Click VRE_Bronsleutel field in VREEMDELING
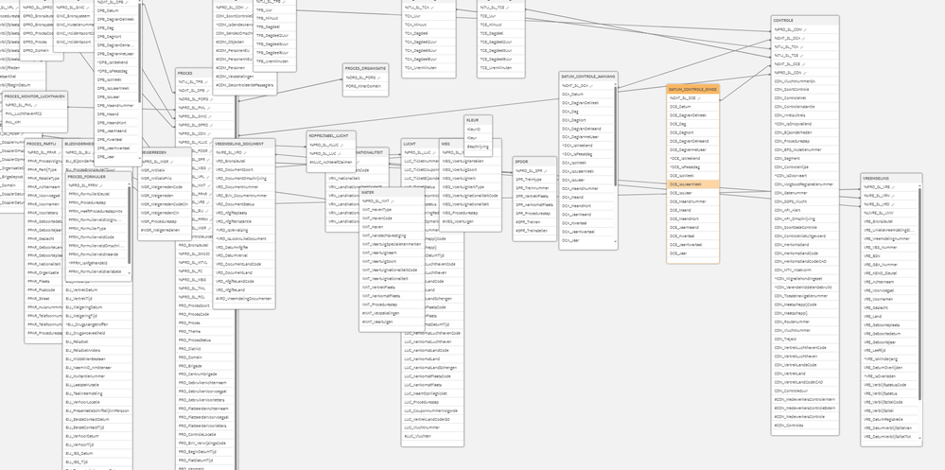The image size is (945, 470). pos(889,221)
